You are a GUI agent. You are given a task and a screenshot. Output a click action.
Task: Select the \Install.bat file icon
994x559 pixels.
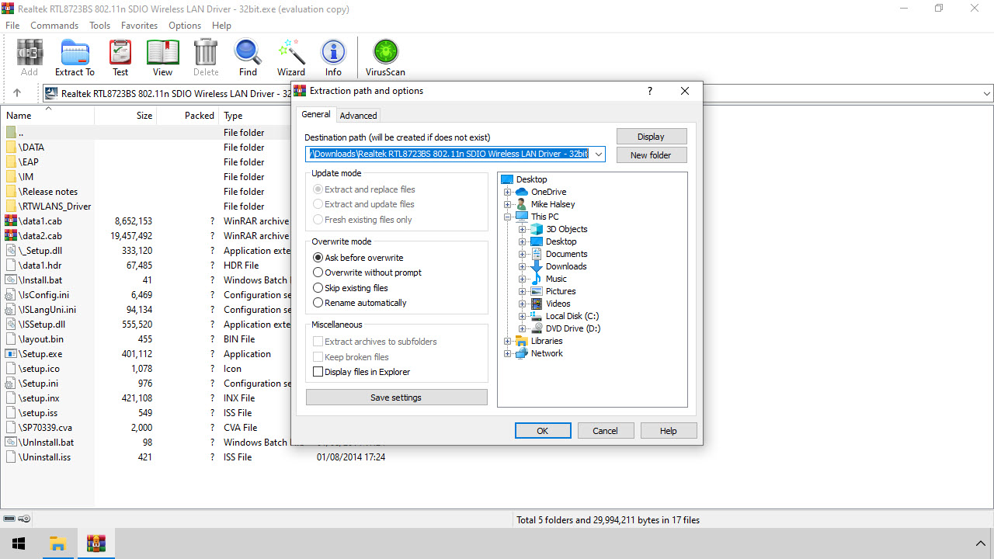pyautogui.click(x=11, y=279)
